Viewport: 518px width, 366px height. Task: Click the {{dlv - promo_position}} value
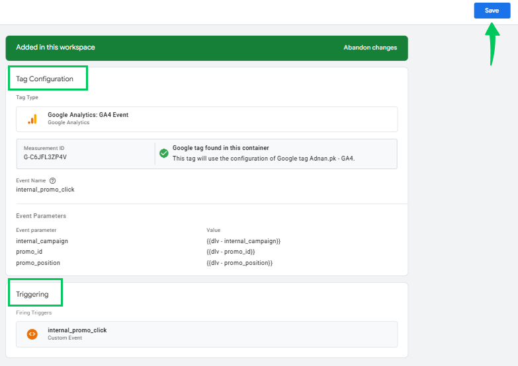pyautogui.click(x=239, y=263)
